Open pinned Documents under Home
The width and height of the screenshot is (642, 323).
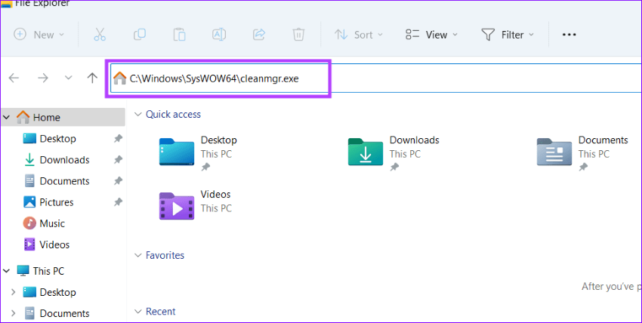point(64,181)
